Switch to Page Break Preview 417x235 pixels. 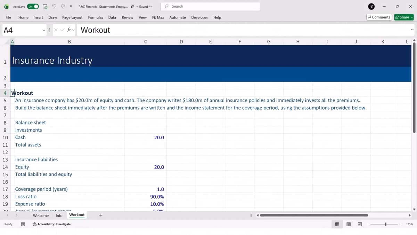click(360, 224)
